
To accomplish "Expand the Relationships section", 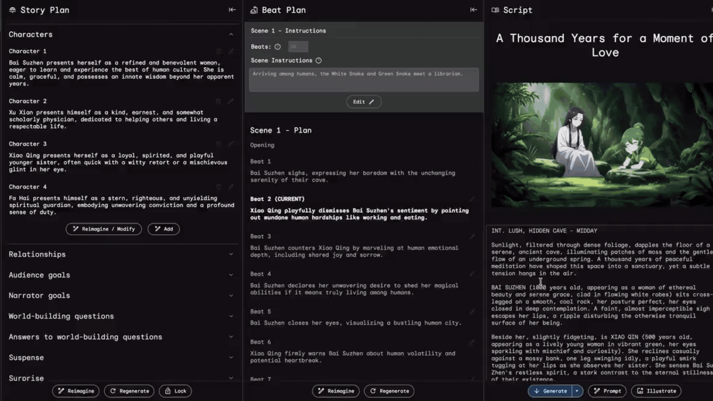I will point(231,254).
